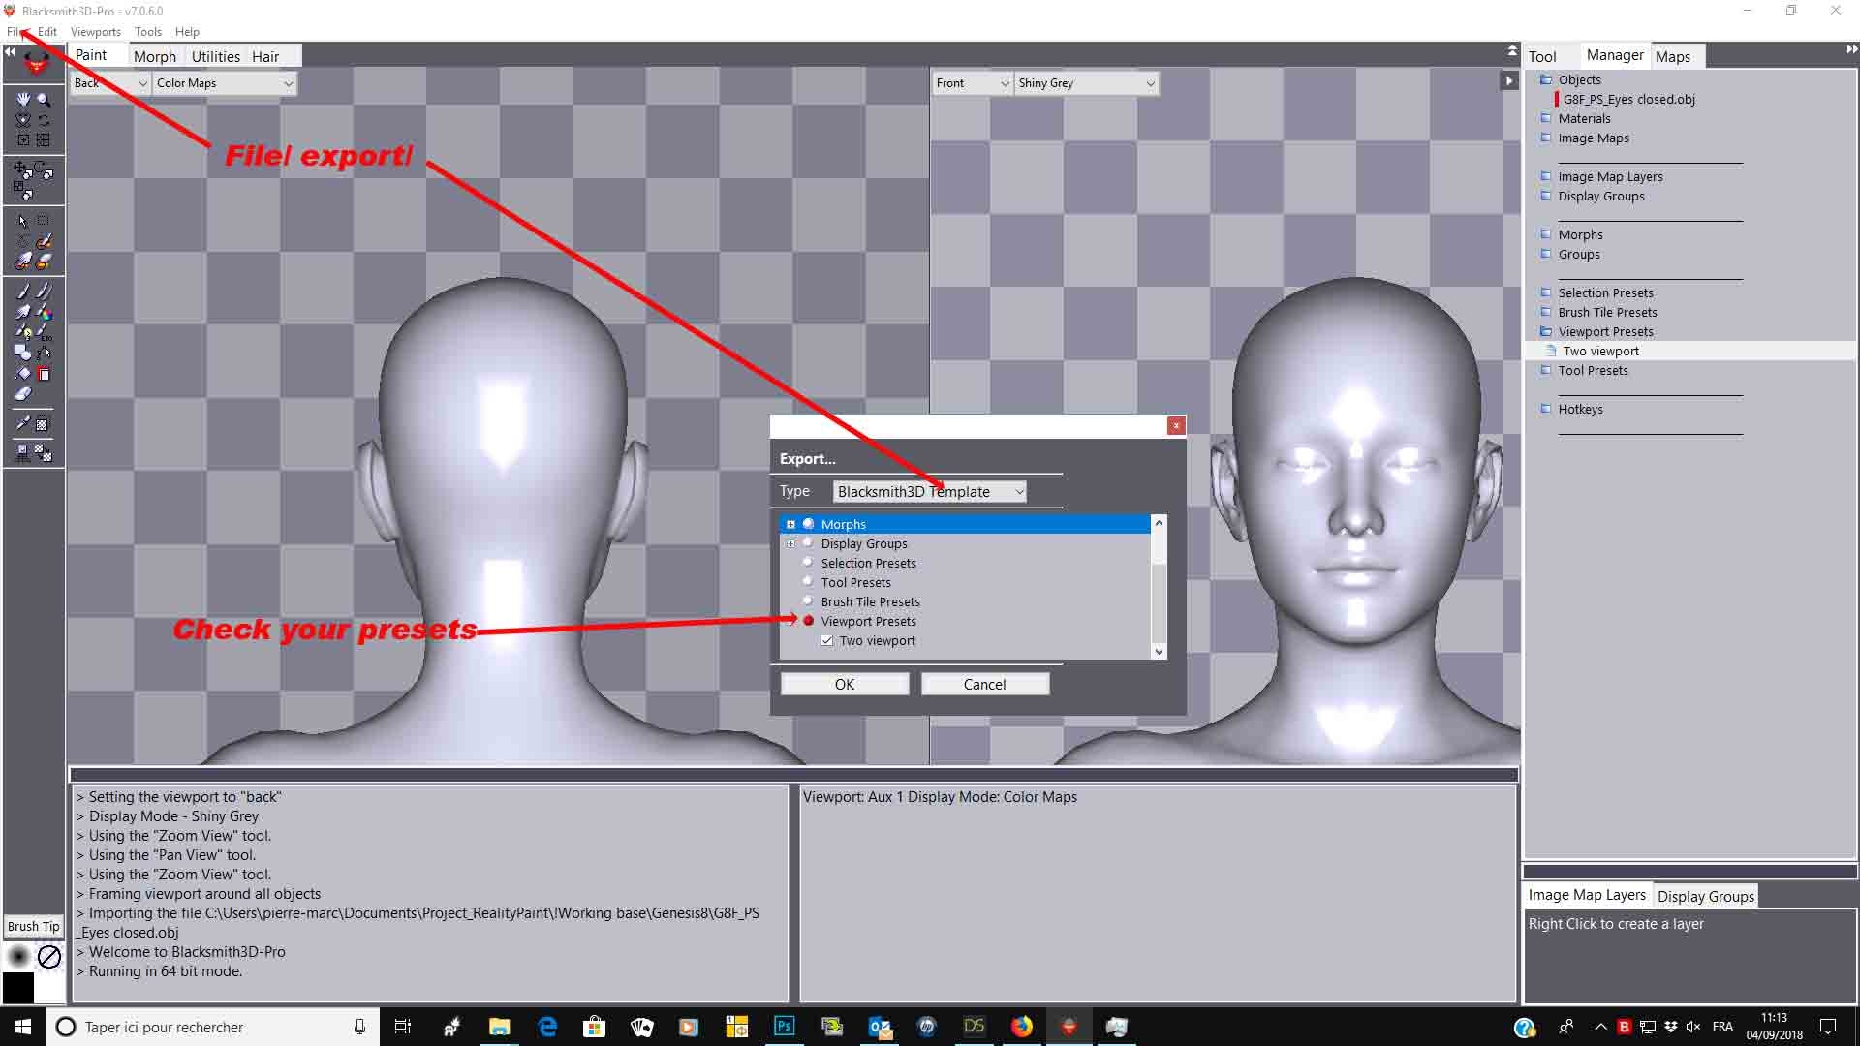Select the eyedropper color picker tool
Viewport: 1860px width, 1046px height.
tap(23, 424)
